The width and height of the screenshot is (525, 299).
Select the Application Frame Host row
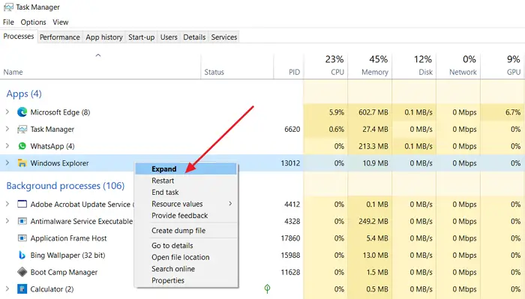coord(151,238)
